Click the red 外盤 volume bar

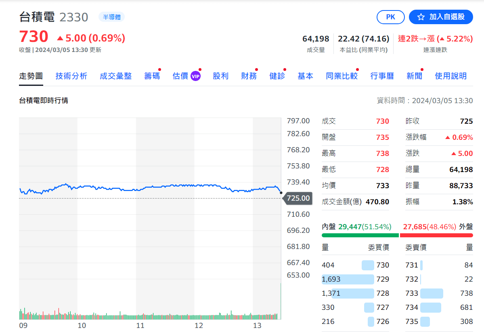coord(436,235)
